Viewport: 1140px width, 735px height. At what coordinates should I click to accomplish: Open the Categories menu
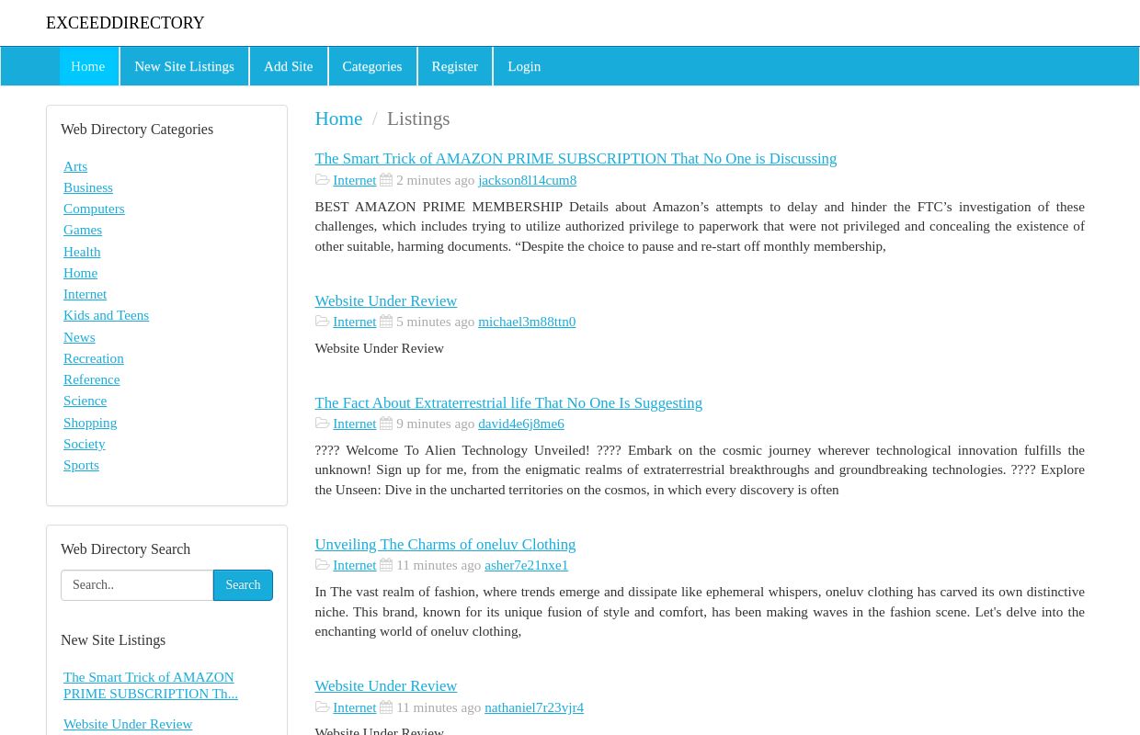[x=371, y=66]
